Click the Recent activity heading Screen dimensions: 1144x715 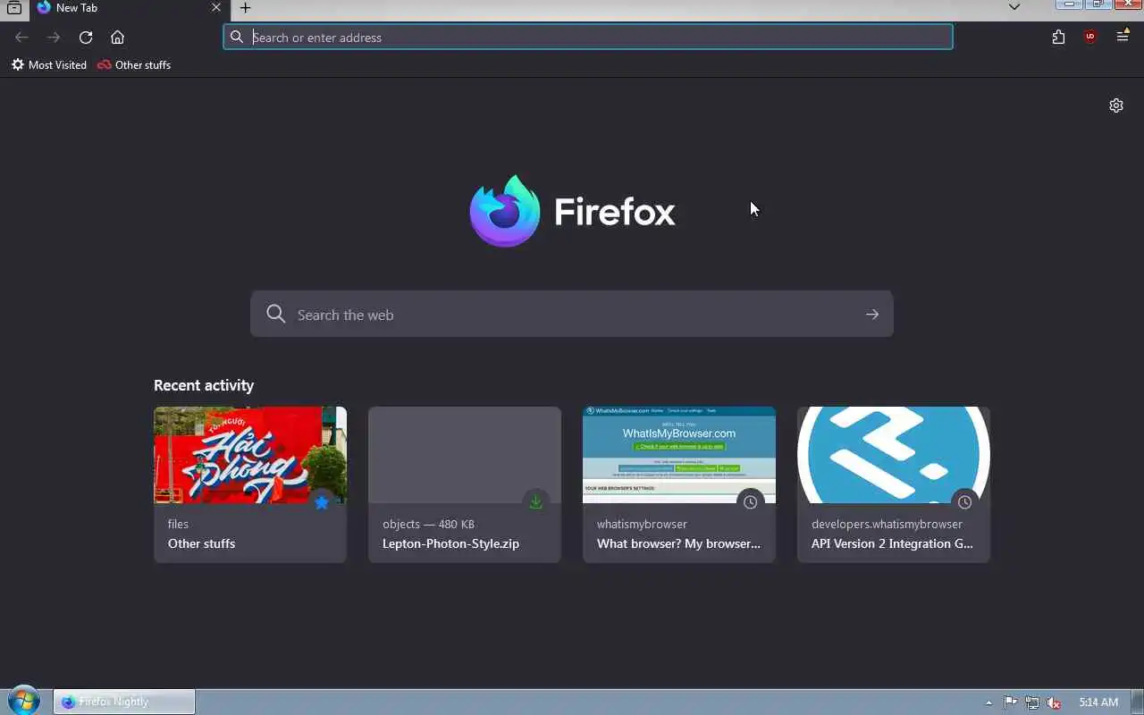point(204,385)
